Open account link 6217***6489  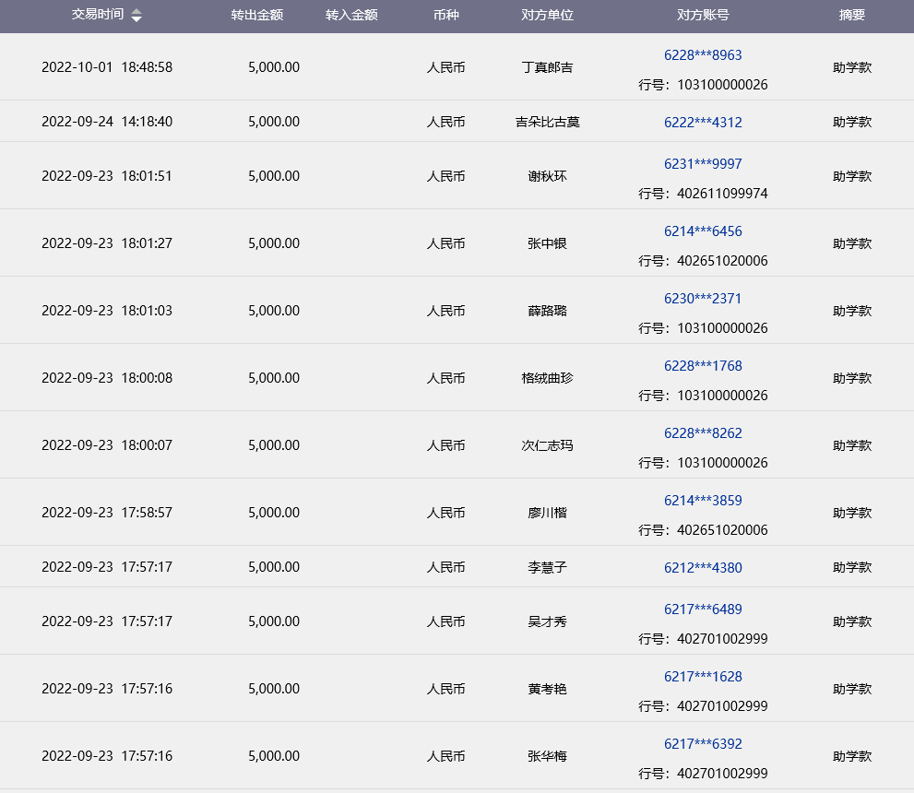[703, 610]
